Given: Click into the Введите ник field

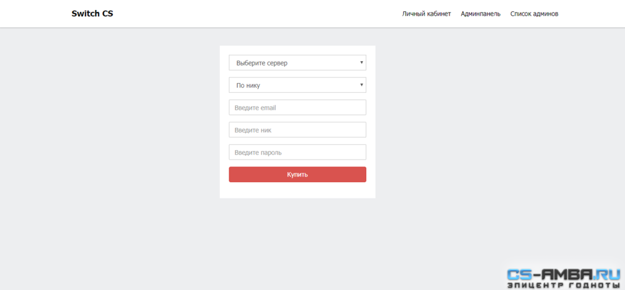Looking at the screenshot, I should [297, 130].
